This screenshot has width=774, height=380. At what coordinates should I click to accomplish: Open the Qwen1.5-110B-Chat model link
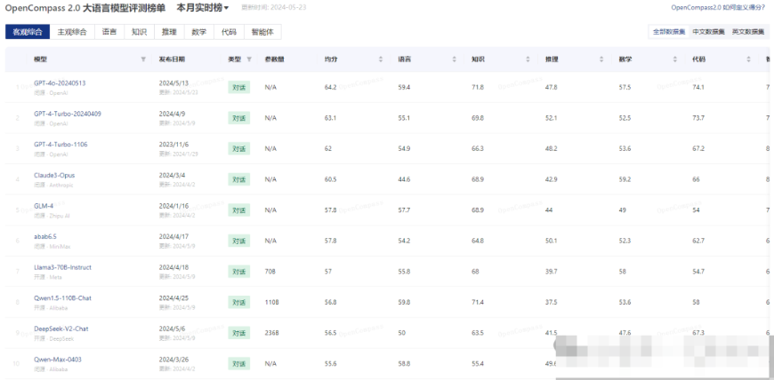(62, 297)
